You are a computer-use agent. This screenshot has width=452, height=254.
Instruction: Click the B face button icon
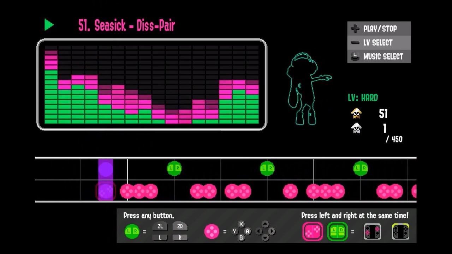coord(241,238)
